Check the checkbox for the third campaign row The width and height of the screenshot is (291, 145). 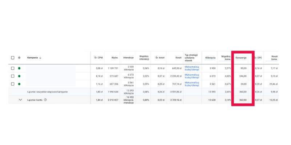pyautogui.click(x=12, y=84)
